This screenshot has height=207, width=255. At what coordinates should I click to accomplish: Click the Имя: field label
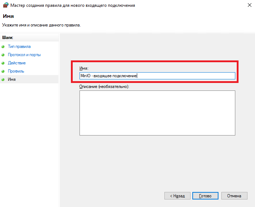(84, 68)
